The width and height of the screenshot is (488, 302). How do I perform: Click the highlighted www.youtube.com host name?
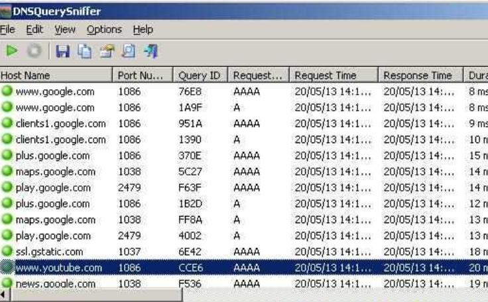(59, 268)
